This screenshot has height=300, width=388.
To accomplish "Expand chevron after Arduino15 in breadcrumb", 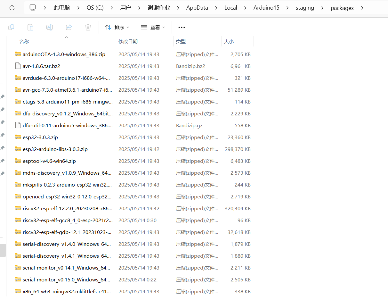I will pos(287,8).
